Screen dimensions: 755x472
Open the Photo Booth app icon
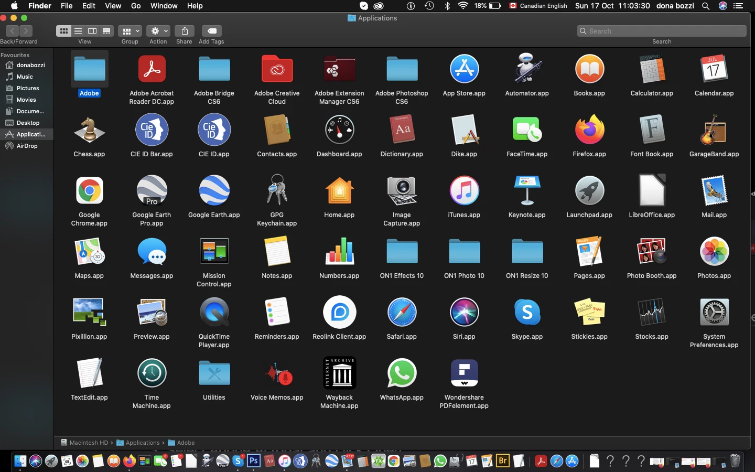tap(652, 251)
